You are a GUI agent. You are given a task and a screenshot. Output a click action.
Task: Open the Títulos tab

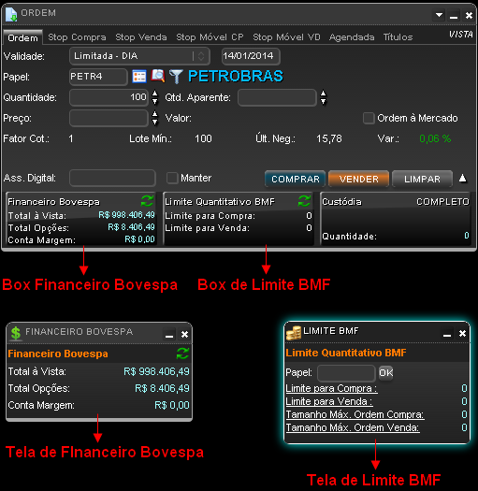[398, 37]
